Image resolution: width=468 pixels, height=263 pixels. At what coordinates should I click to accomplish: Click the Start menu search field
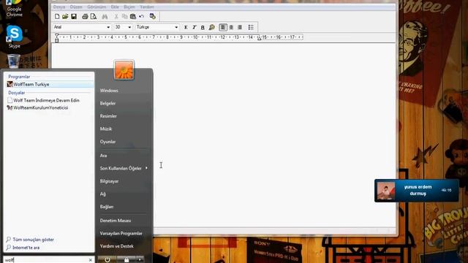(x=46, y=260)
